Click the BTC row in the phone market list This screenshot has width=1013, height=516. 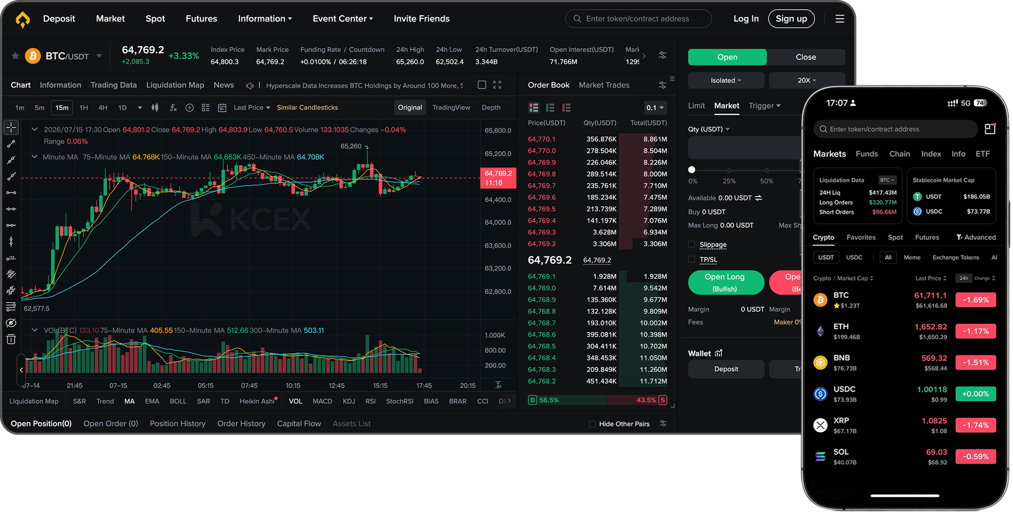point(904,300)
